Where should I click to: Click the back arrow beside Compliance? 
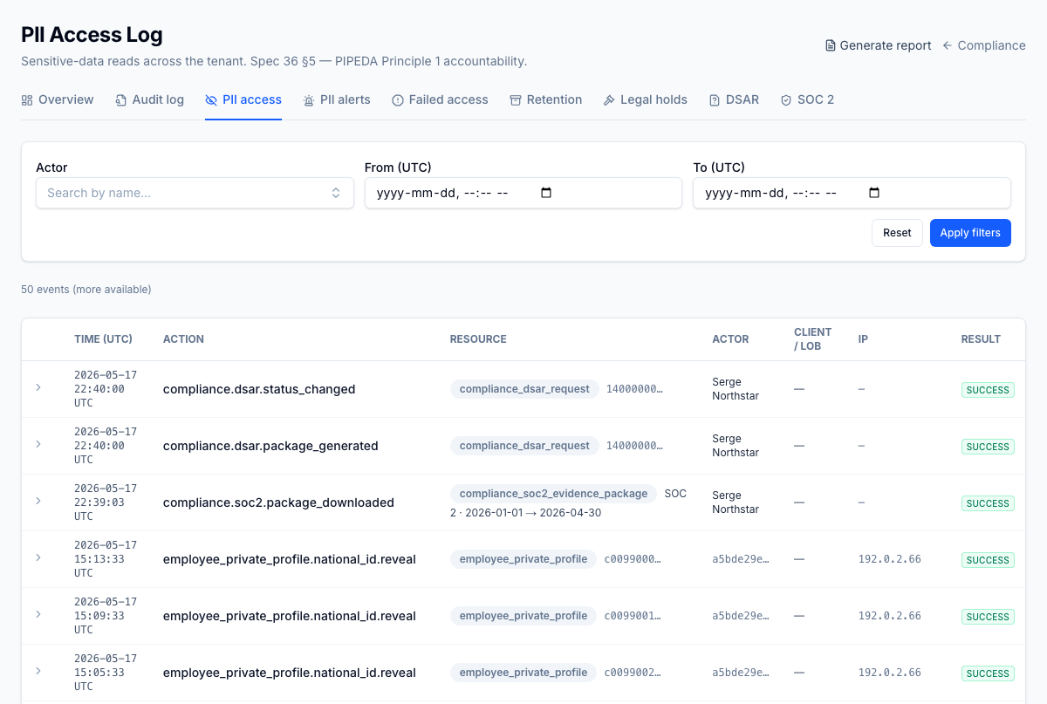[x=948, y=45]
